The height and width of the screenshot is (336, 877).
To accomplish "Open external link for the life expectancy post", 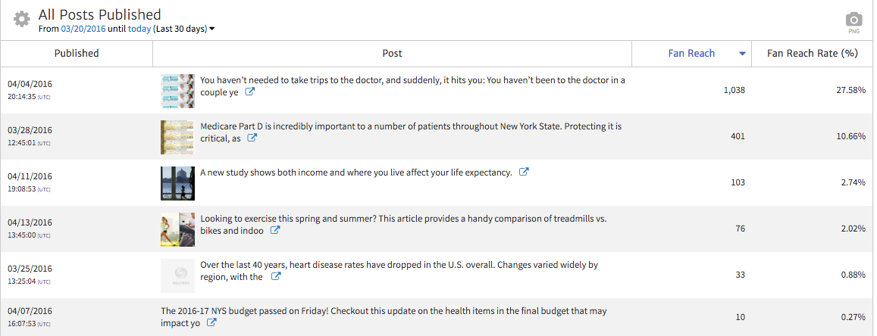I will pyautogui.click(x=523, y=172).
